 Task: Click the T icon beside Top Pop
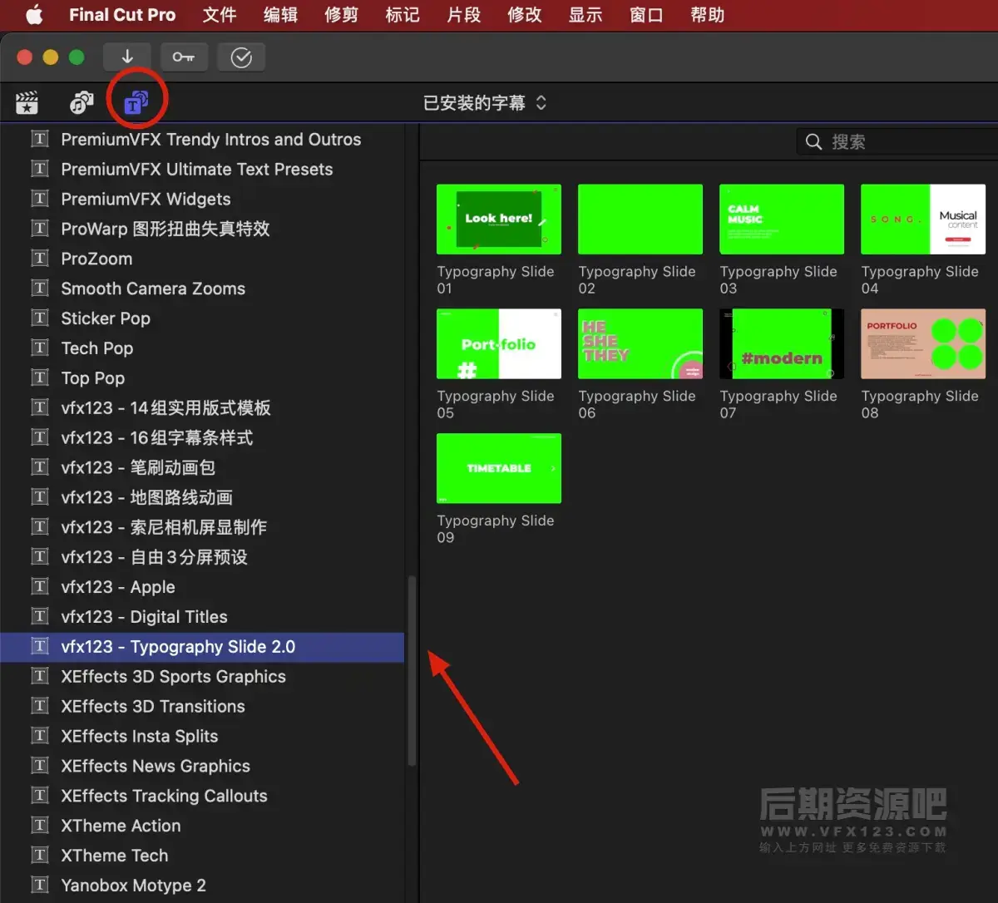[39, 378]
